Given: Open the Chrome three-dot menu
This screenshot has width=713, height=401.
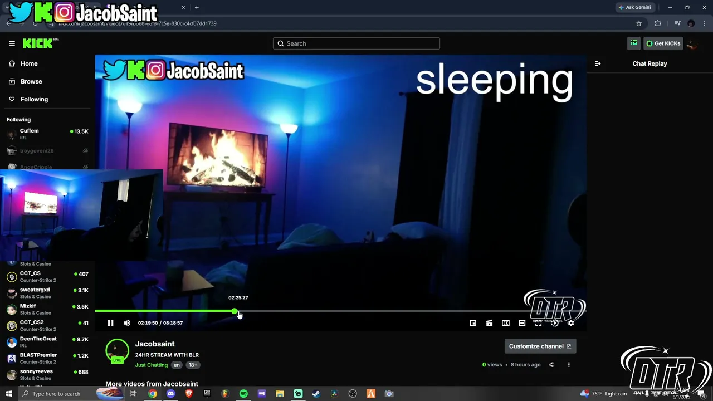Looking at the screenshot, I should pyautogui.click(x=705, y=23).
